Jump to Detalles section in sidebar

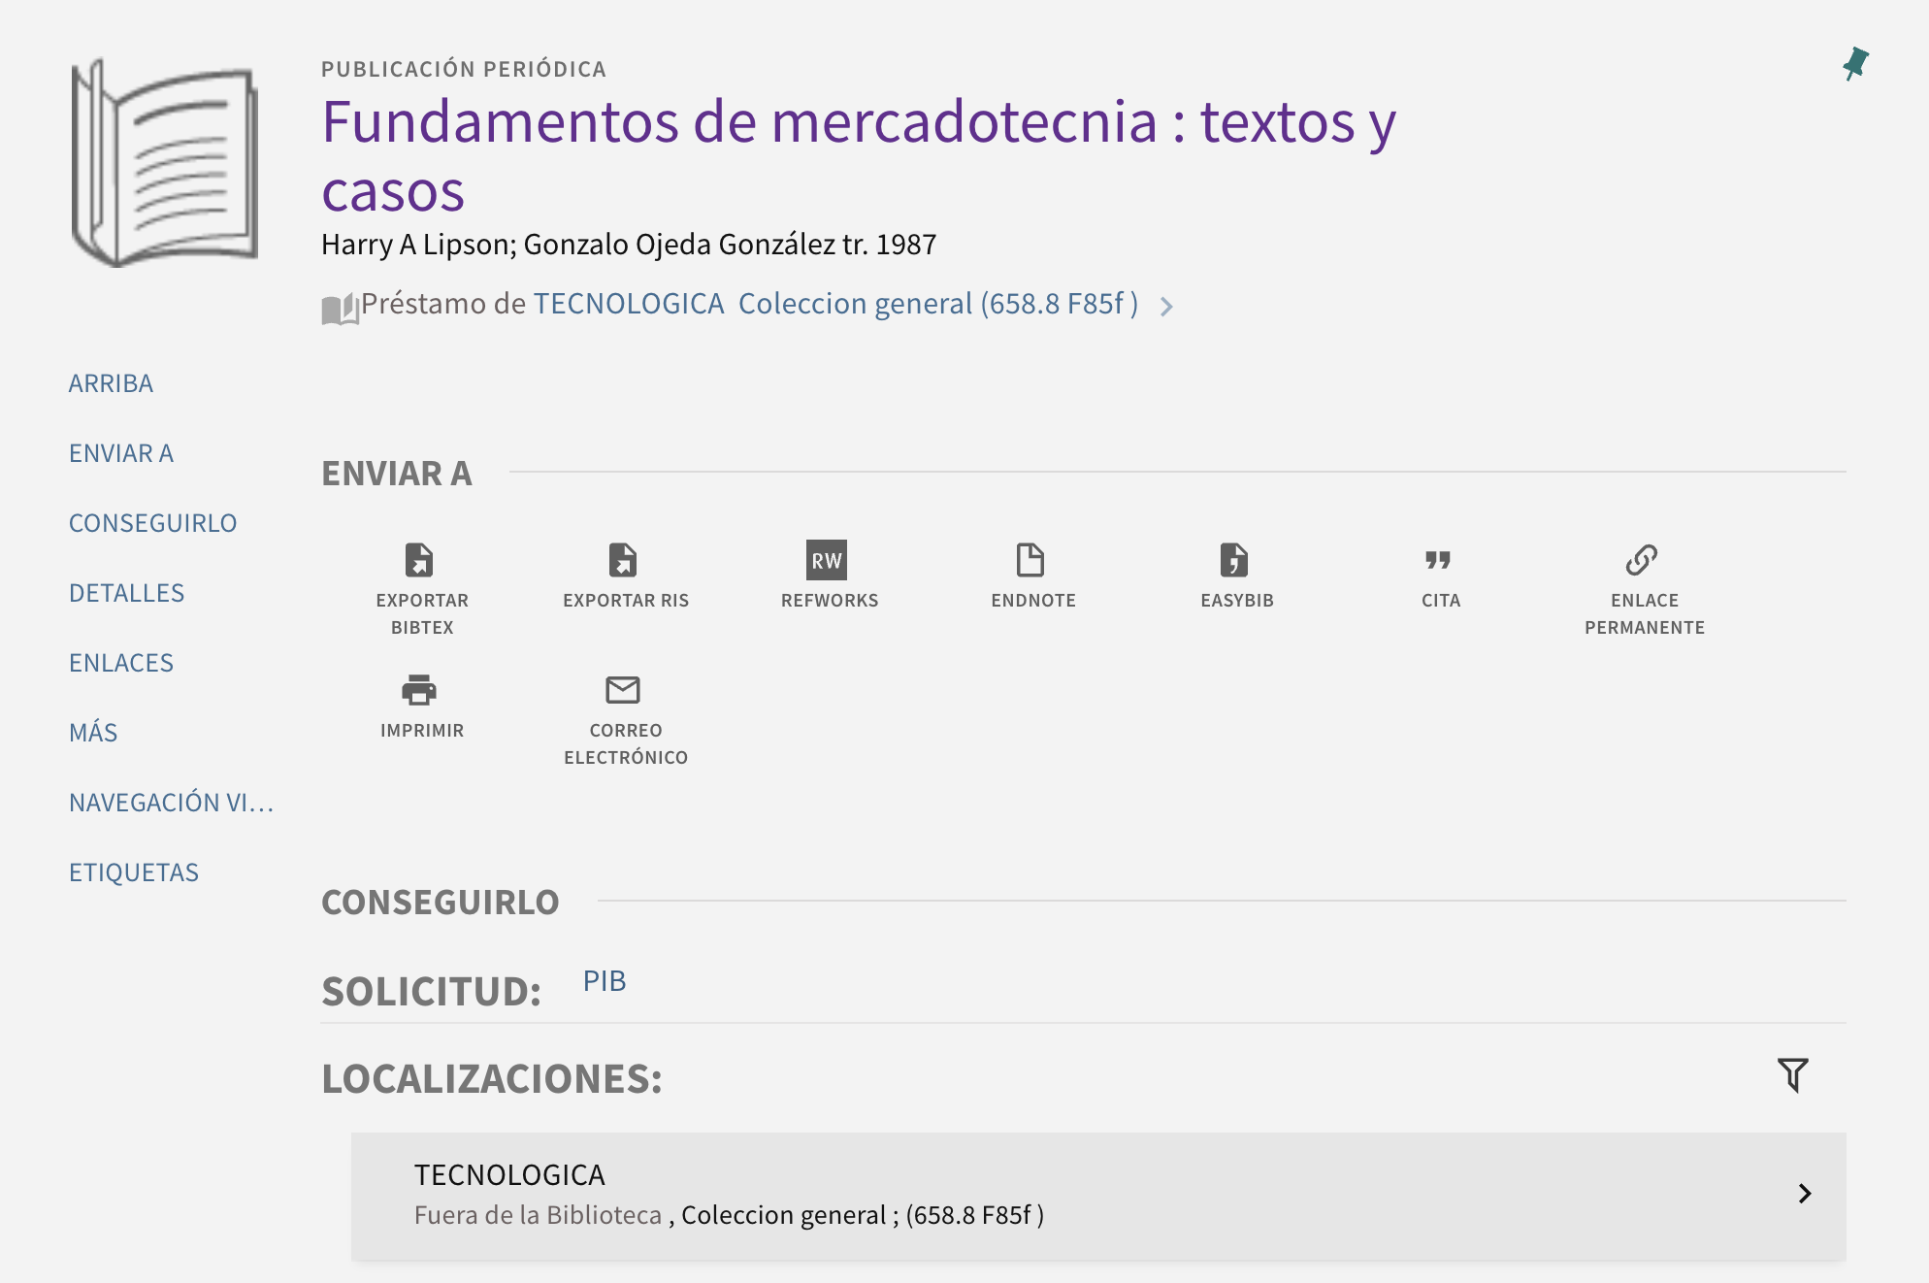[126, 593]
